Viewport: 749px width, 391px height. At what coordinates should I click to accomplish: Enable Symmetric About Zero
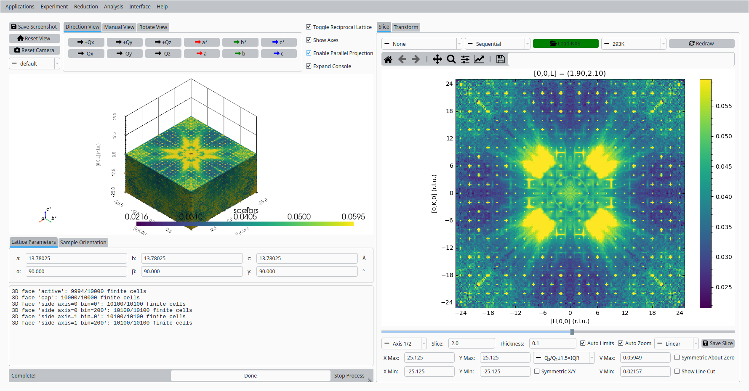677,357
